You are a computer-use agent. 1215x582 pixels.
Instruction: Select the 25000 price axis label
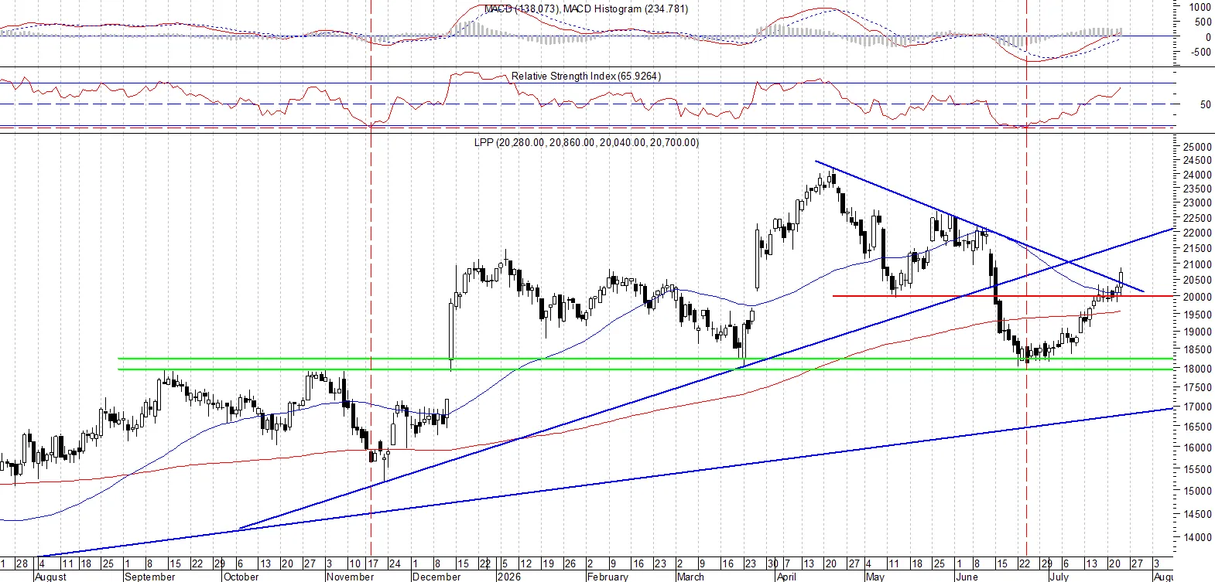click(x=1197, y=147)
